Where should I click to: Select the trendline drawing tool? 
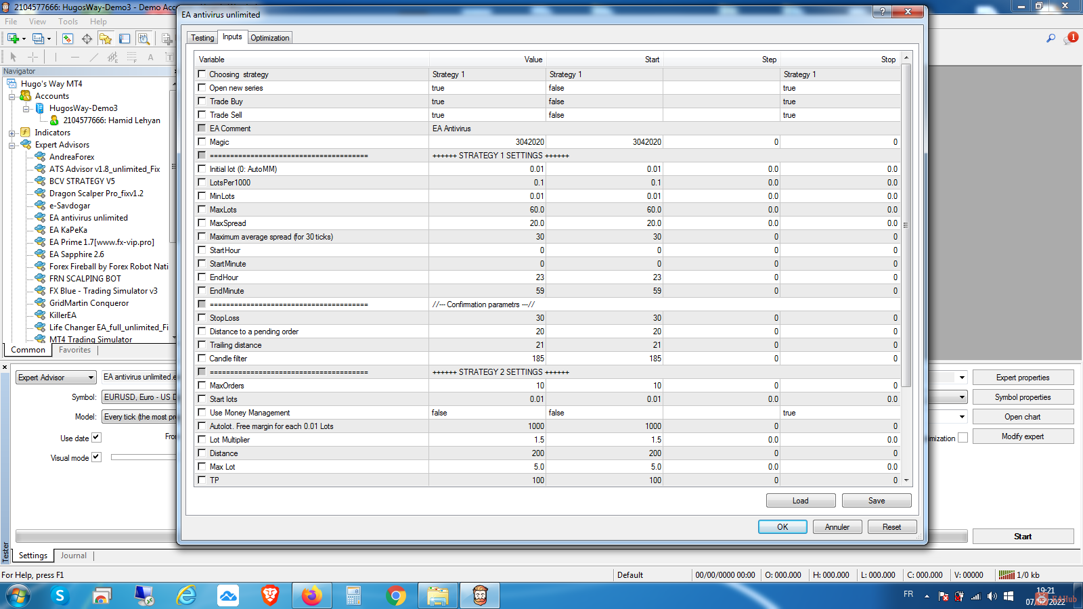pos(93,58)
